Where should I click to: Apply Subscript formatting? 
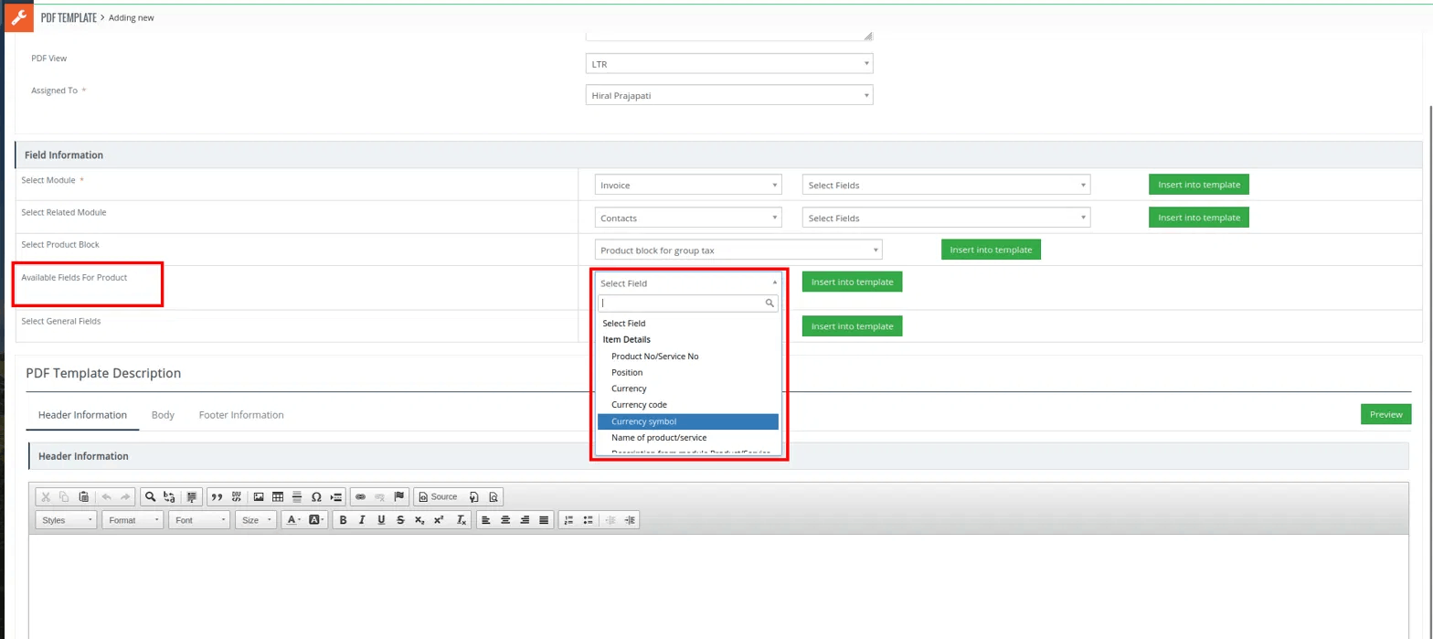pyautogui.click(x=419, y=520)
